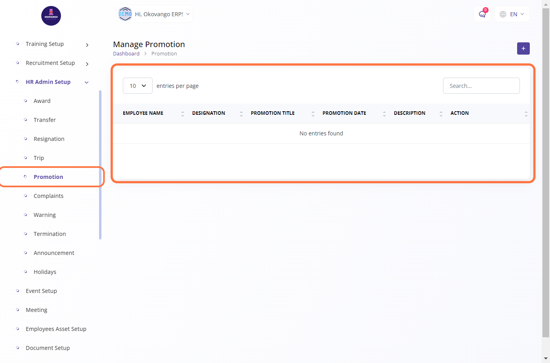
Task: Click the Okovango logo in the sidebar
Action: [51, 16]
